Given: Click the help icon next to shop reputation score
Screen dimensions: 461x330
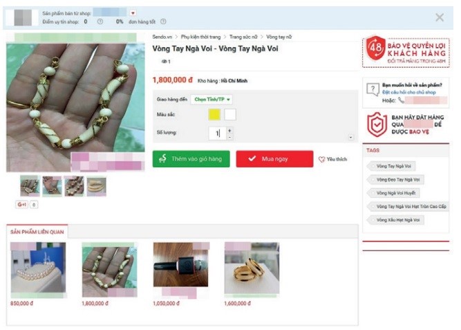Looking at the screenshot, I should tap(100, 21).
